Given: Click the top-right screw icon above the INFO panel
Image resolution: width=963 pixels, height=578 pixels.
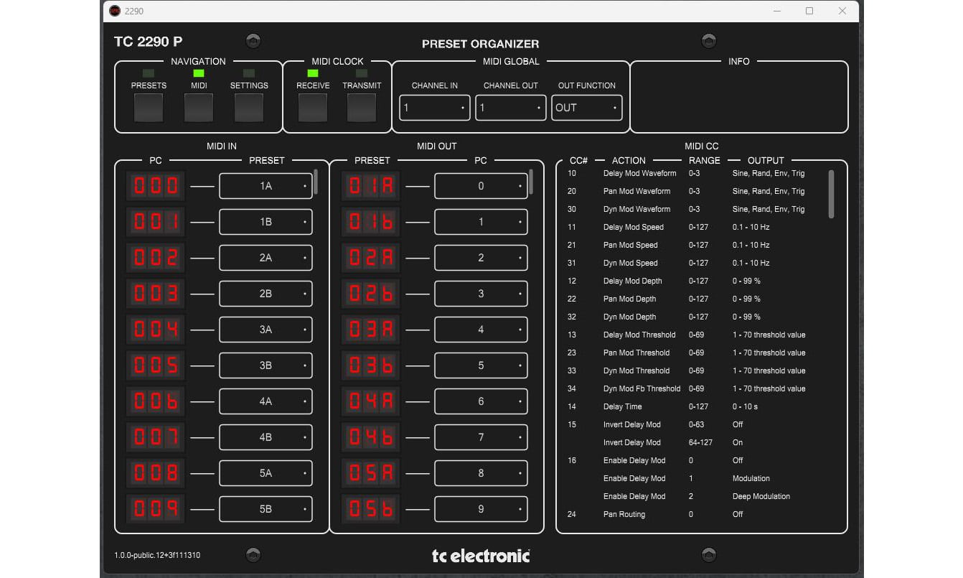Looking at the screenshot, I should (x=709, y=40).
